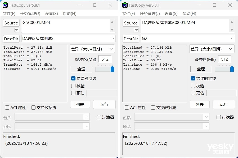Enable ACL属性 checkbox in right window
Viewport: 238px width, 158px height.
pos(127,108)
